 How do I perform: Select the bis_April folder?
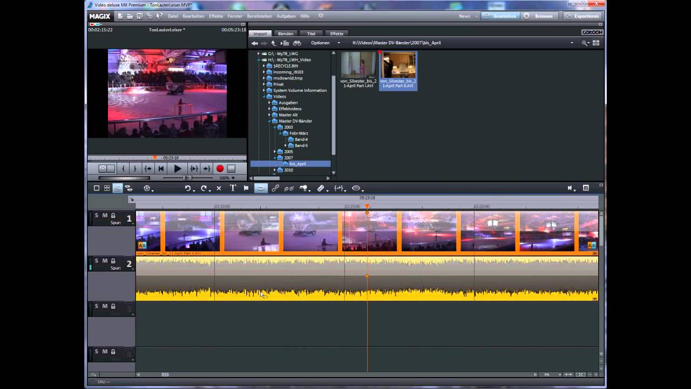[x=297, y=164]
